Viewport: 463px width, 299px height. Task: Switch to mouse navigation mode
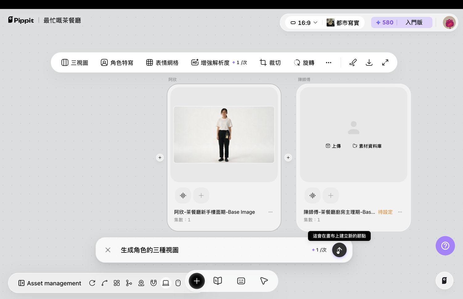click(x=178, y=283)
